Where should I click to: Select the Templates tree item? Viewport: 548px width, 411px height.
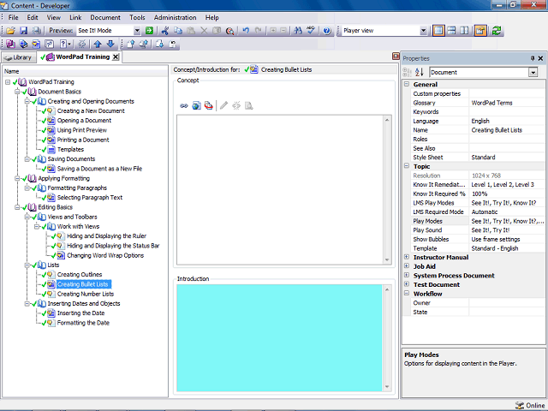[x=70, y=149]
